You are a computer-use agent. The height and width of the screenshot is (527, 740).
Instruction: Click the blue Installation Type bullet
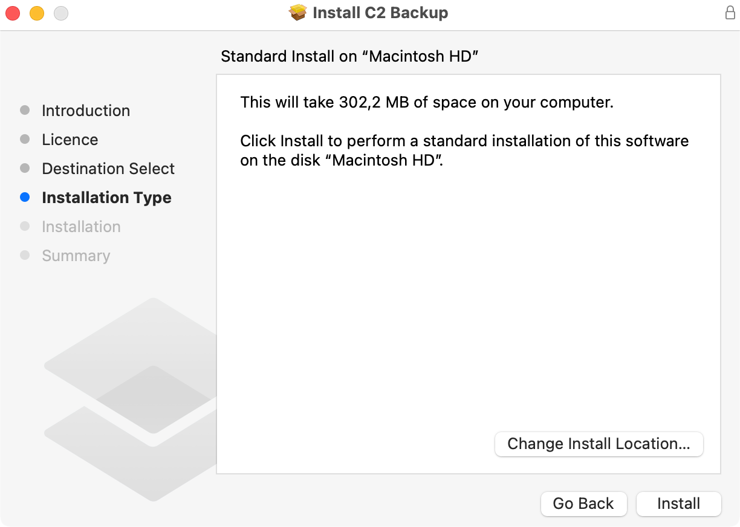[25, 197]
